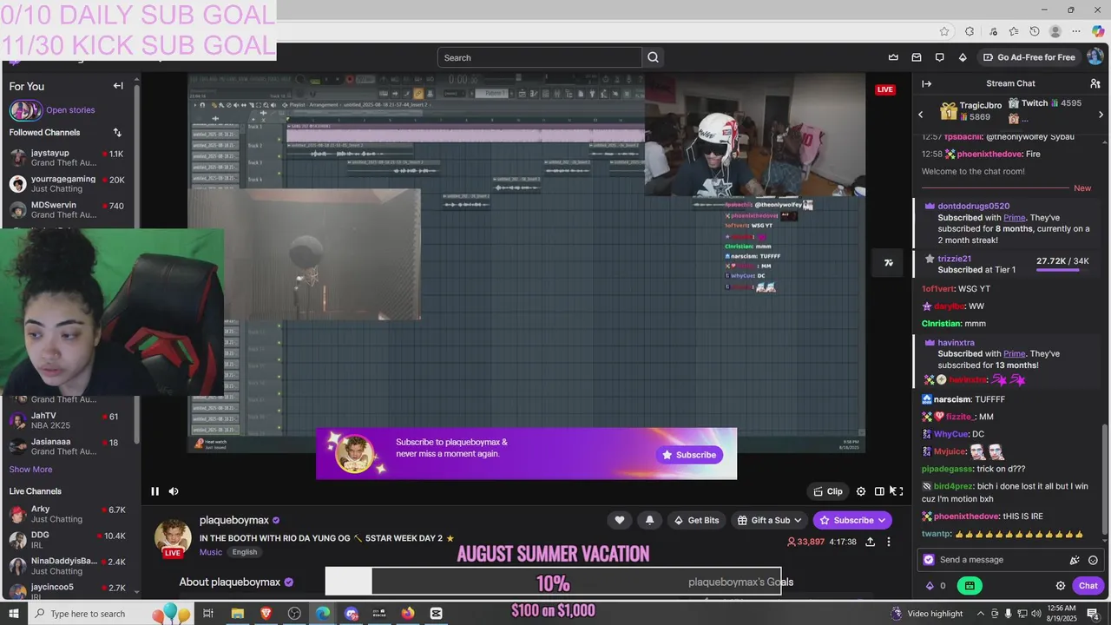Favorite this page star in browser
The height and width of the screenshot is (625, 1111).
pyautogui.click(x=944, y=31)
